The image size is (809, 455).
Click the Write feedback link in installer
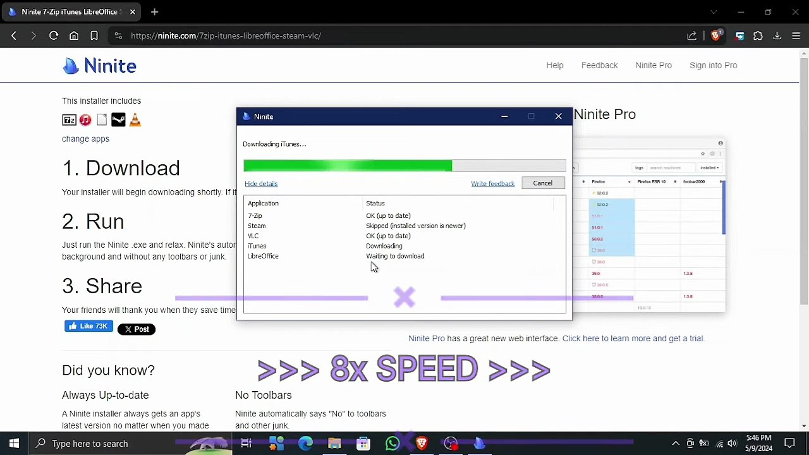(492, 183)
